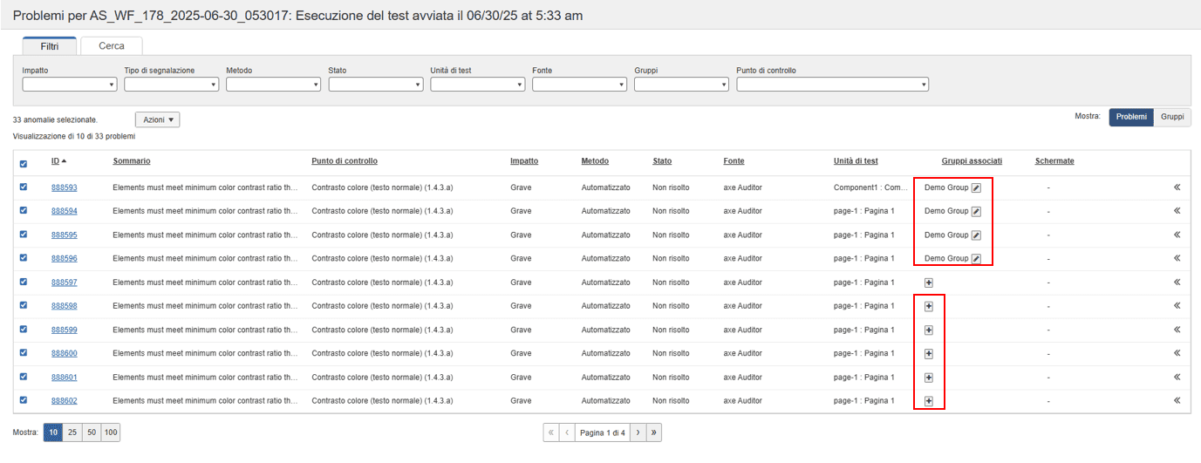1201x463 pixels.
Task: Open the Stato filter dropdown
Action: [x=375, y=85]
